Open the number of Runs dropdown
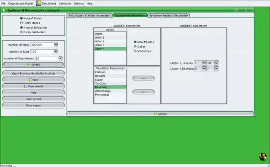Viewport: 270px width, 167px height. 56,51
